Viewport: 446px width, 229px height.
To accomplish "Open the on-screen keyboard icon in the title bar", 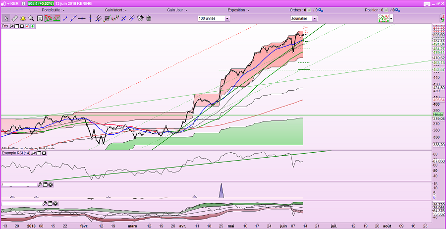I will point(426,3).
